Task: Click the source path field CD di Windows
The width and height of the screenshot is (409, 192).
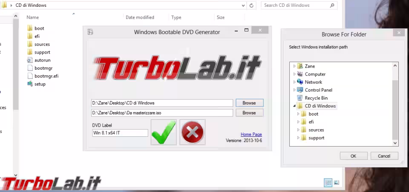Action: tap(162, 103)
